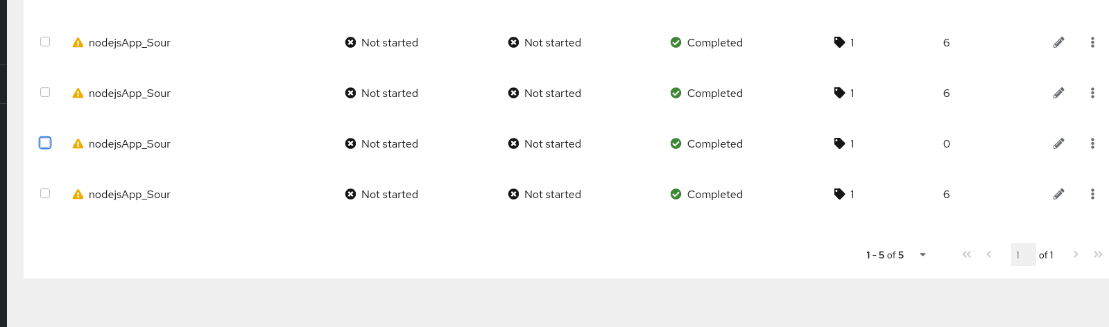Click the Completed check icon in last row
The image size is (1109, 327).
(676, 194)
